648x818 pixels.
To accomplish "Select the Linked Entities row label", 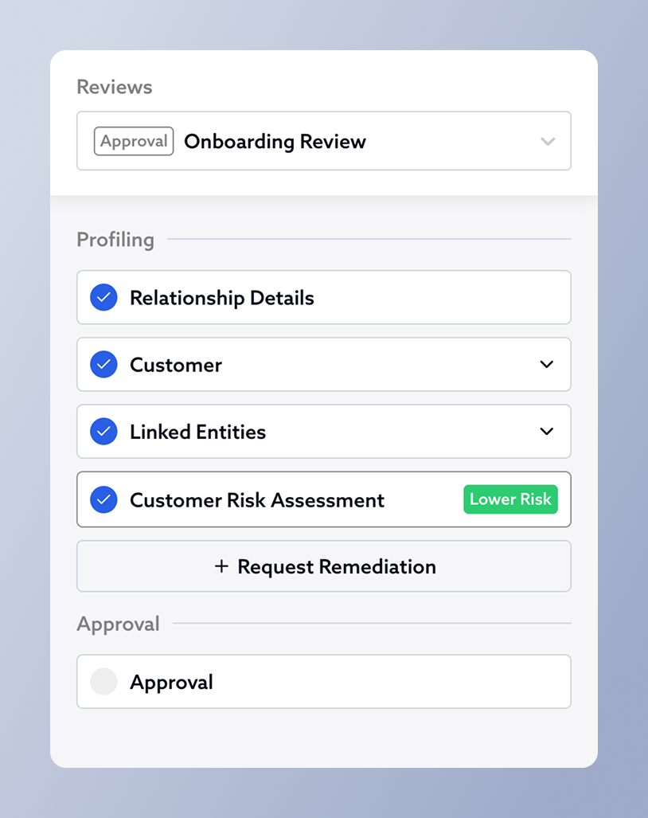I will coord(198,432).
